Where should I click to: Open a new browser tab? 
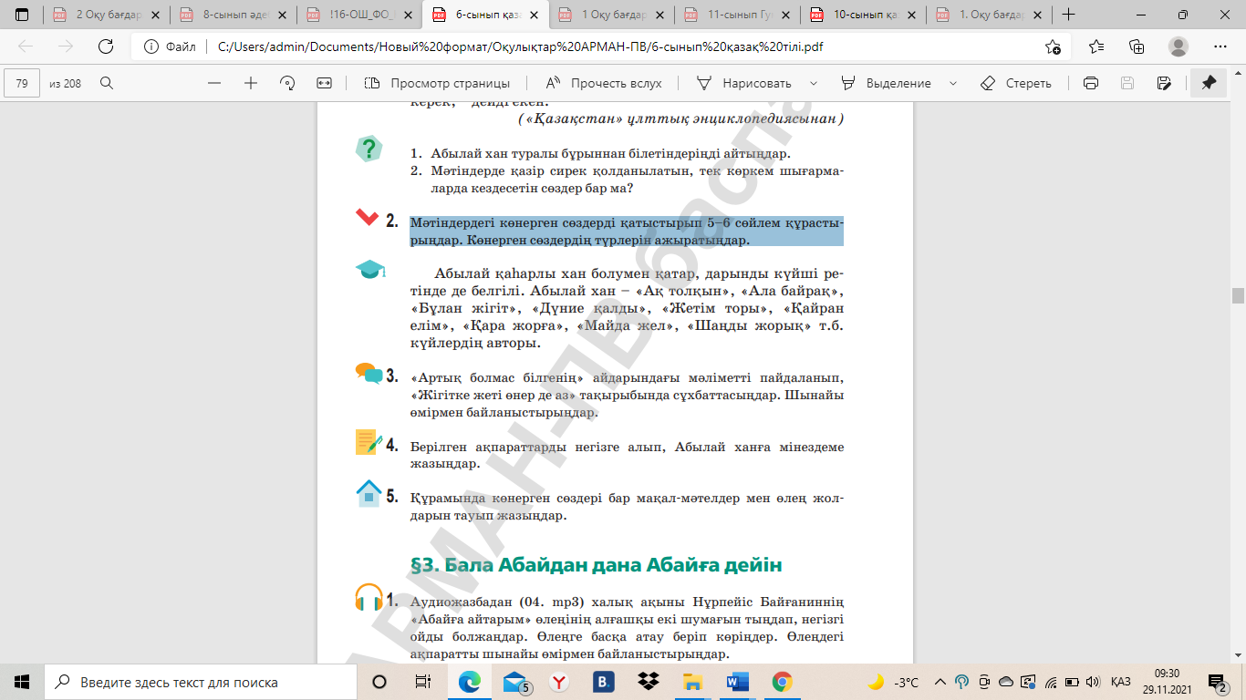point(1068,15)
